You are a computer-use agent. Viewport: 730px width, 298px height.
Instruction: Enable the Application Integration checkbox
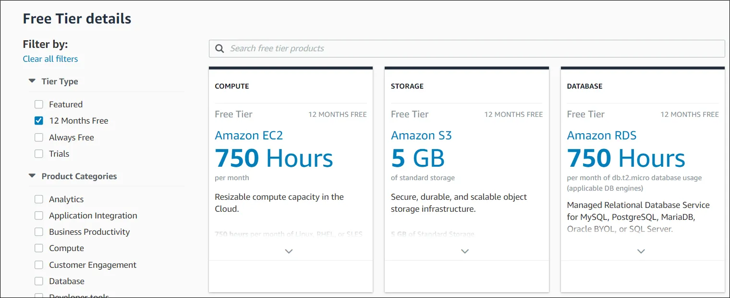(x=39, y=216)
